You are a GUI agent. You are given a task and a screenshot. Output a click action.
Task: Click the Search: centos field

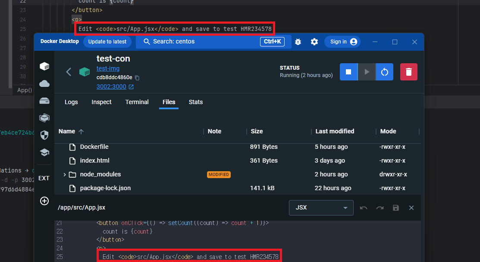[213, 42]
